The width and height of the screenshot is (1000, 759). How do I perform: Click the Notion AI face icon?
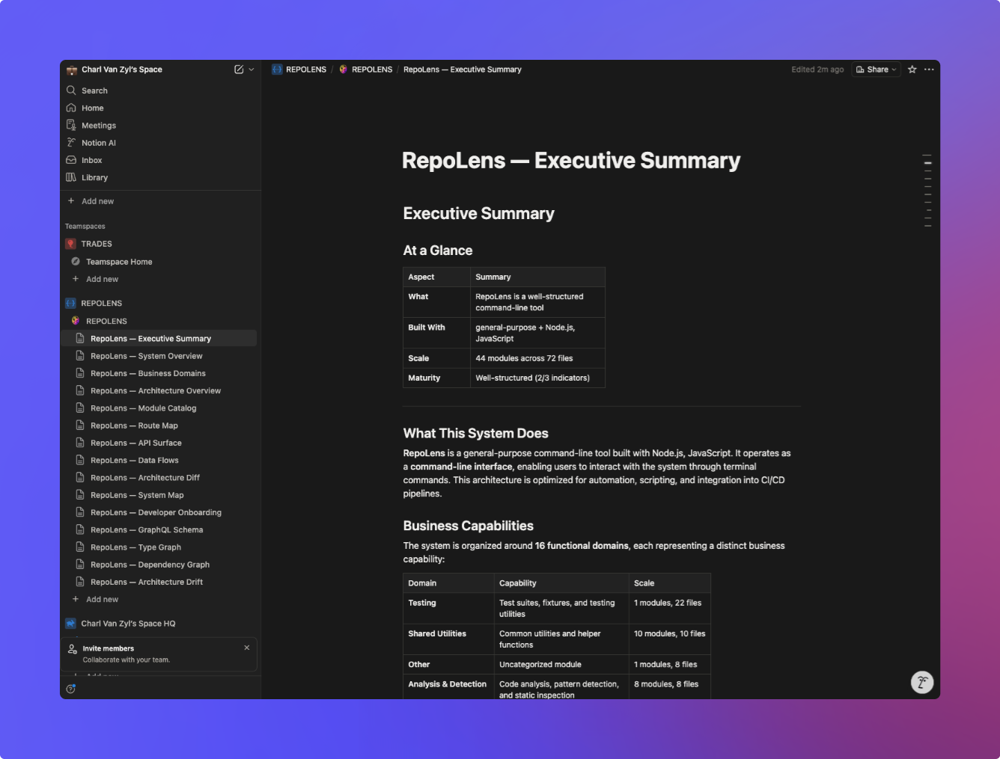pyautogui.click(x=71, y=143)
